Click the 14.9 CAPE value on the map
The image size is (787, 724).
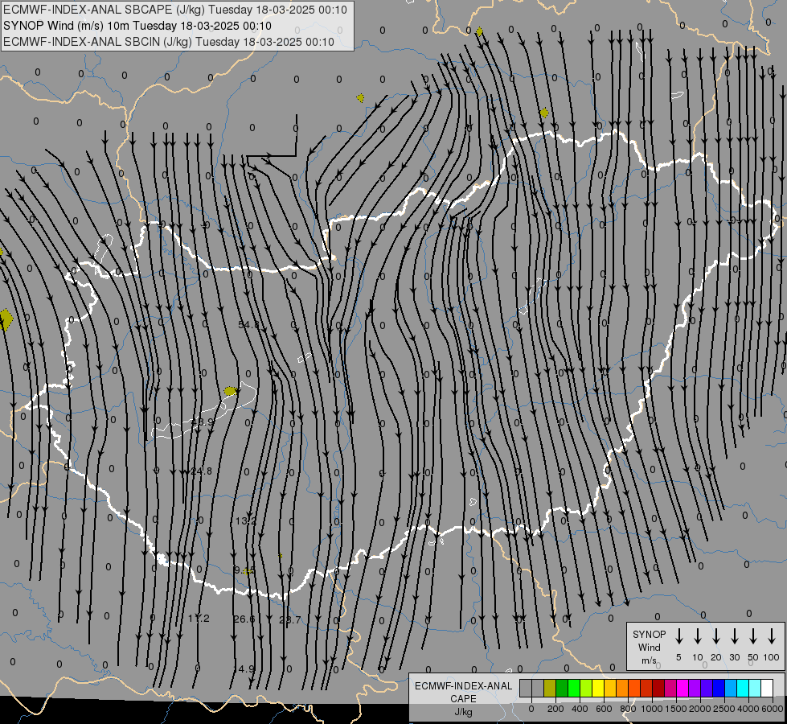coord(244,668)
